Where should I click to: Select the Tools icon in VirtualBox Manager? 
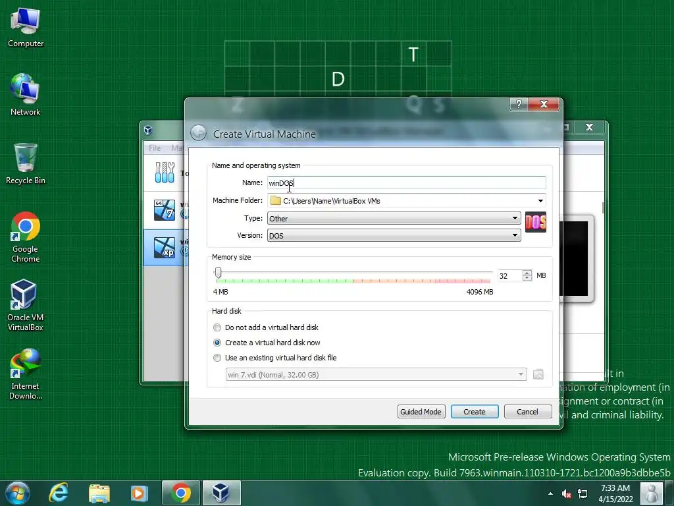point(165,172)
